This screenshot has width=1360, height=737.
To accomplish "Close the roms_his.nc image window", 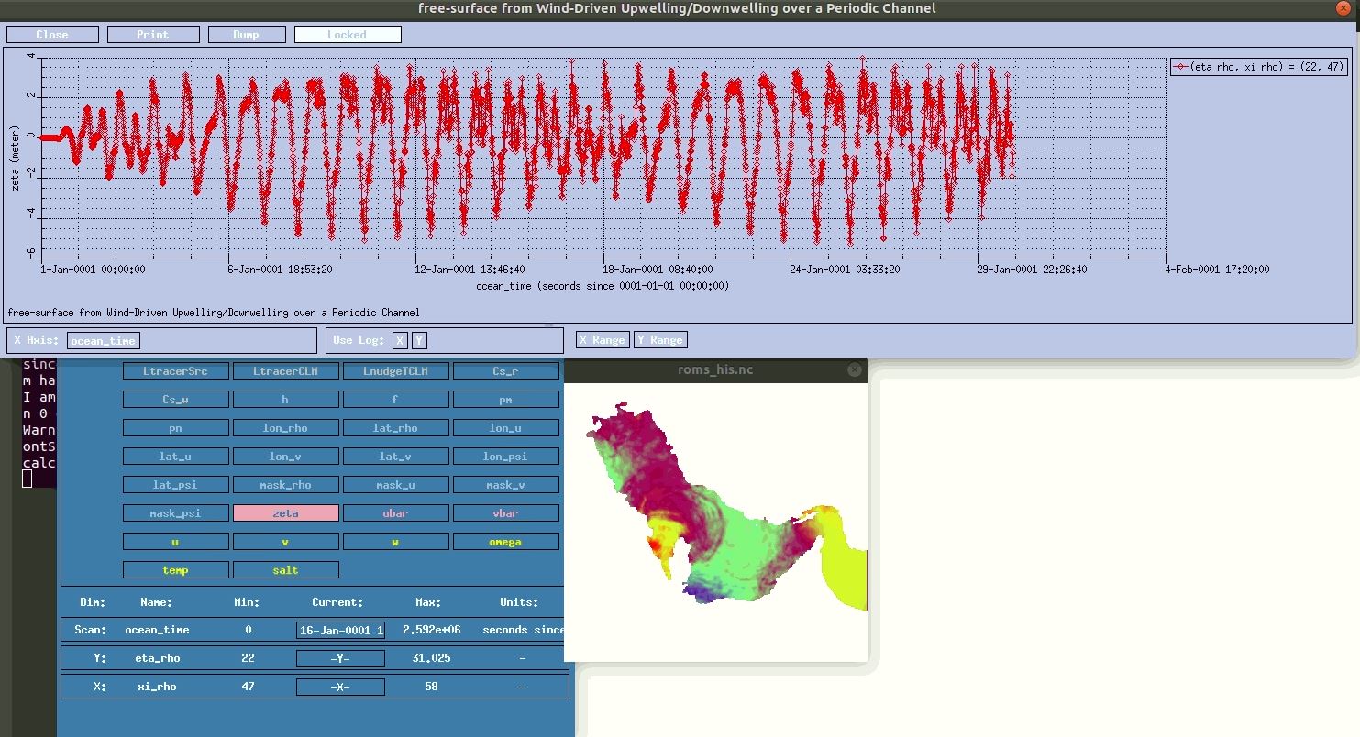I will [x=855, y=369].
